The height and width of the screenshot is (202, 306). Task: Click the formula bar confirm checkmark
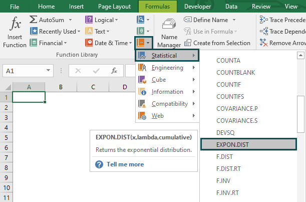[x=96, y=71]
